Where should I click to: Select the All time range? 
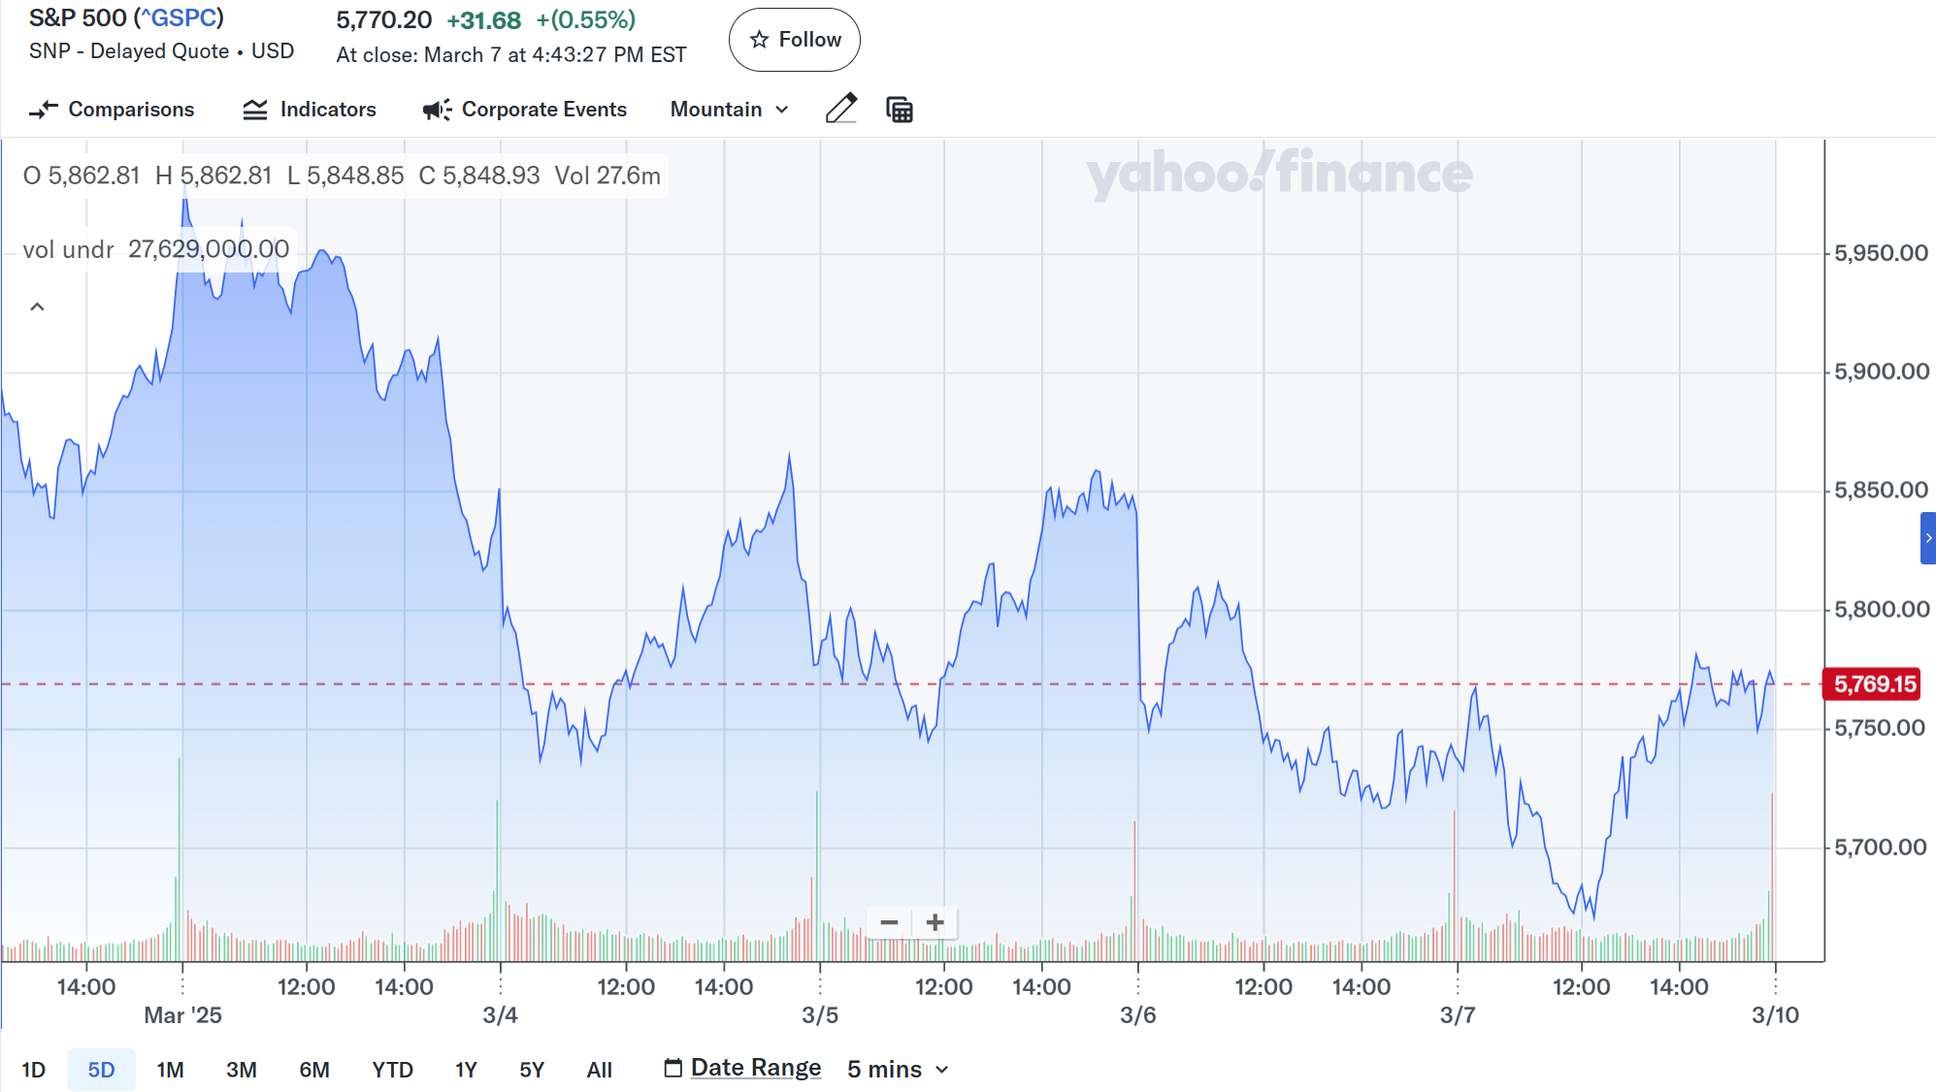point(599,1070)
